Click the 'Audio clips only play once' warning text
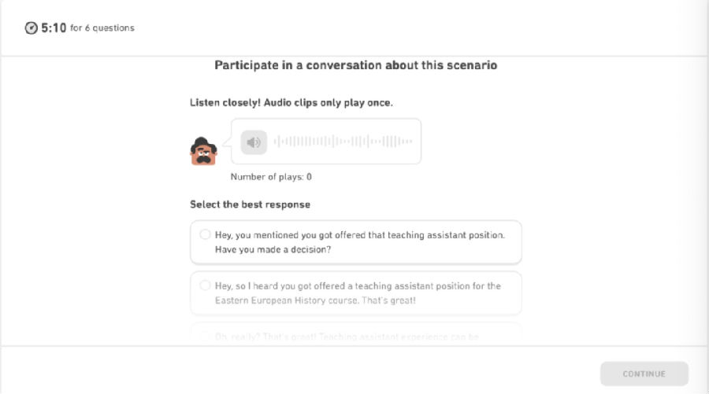Screen dimensions: 709x394 tap(329, 102)
